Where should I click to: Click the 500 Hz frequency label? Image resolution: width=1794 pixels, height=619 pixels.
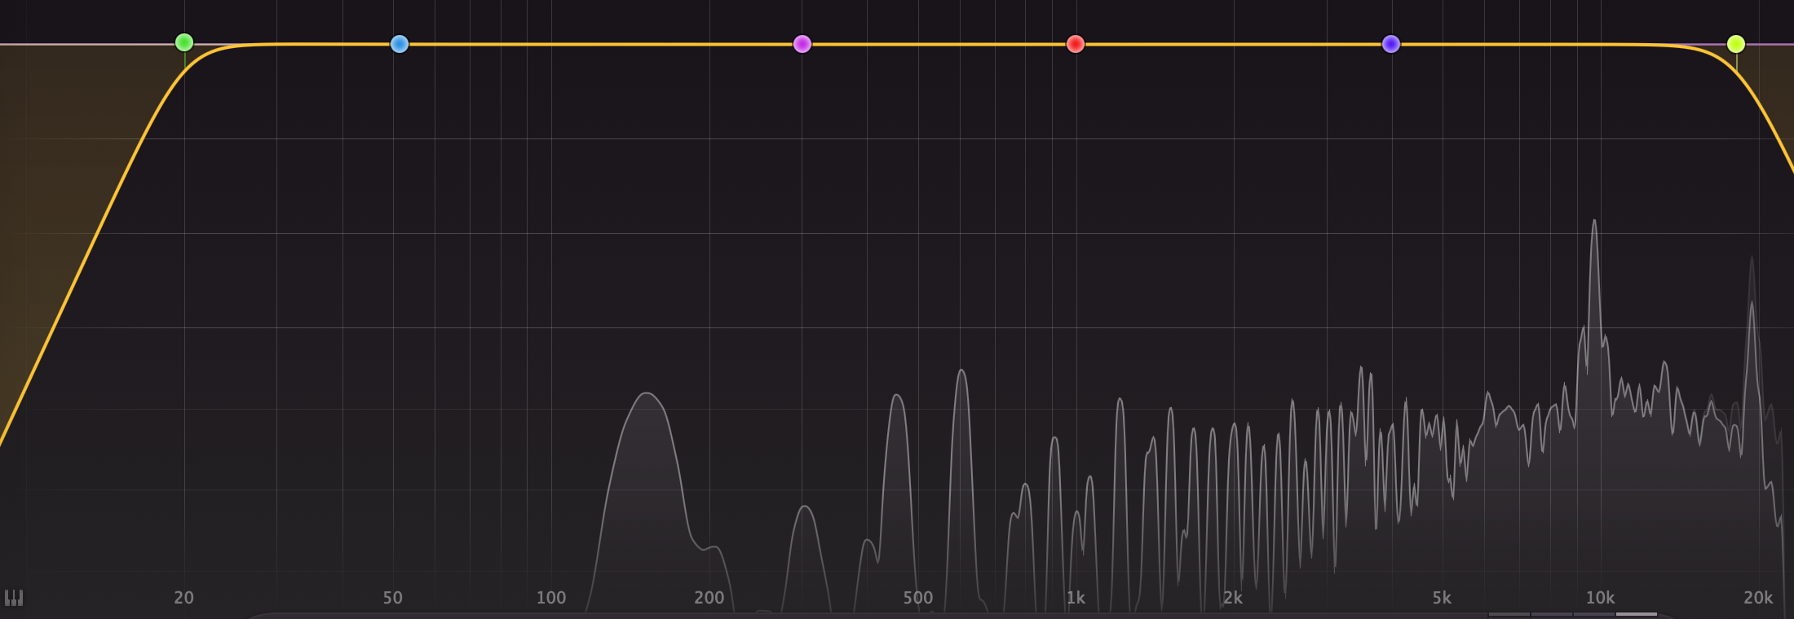(917, 598)
